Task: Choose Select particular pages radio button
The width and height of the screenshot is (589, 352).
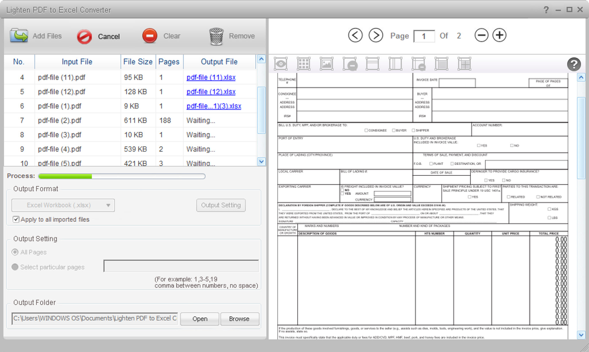Action: [15, 267]
